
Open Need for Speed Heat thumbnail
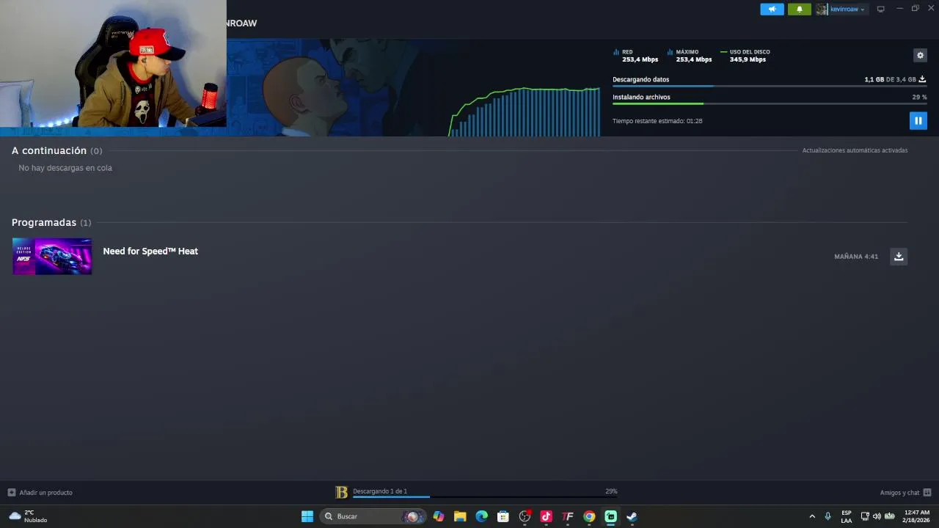[x=52, y=256]
